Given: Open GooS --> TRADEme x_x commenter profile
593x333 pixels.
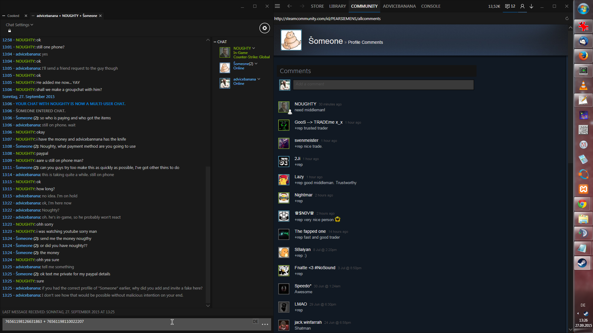Looking at the screenshot, I should 318,122.
